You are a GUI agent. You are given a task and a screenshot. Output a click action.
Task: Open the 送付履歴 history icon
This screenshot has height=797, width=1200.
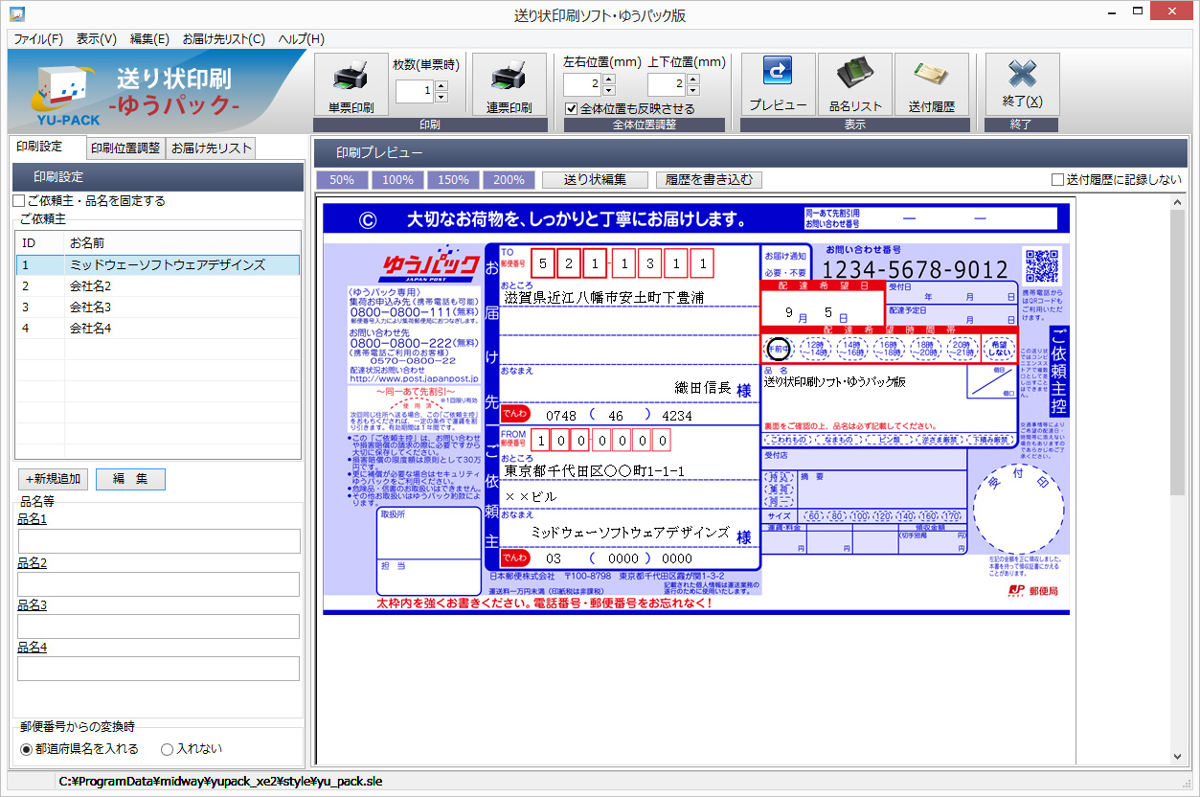(x=931, y=84)
